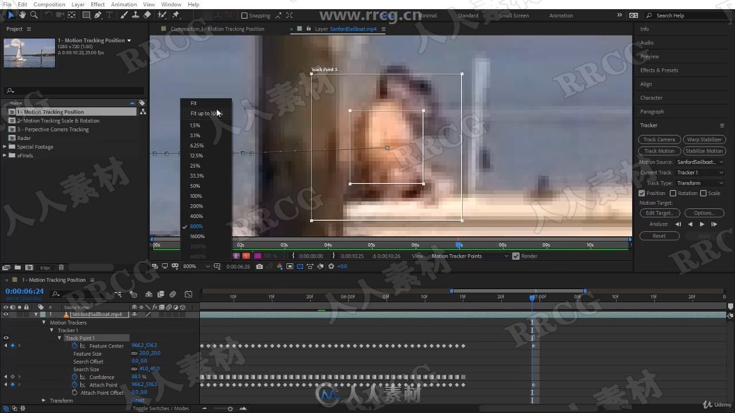Toggle the Render checkbox

516,256
